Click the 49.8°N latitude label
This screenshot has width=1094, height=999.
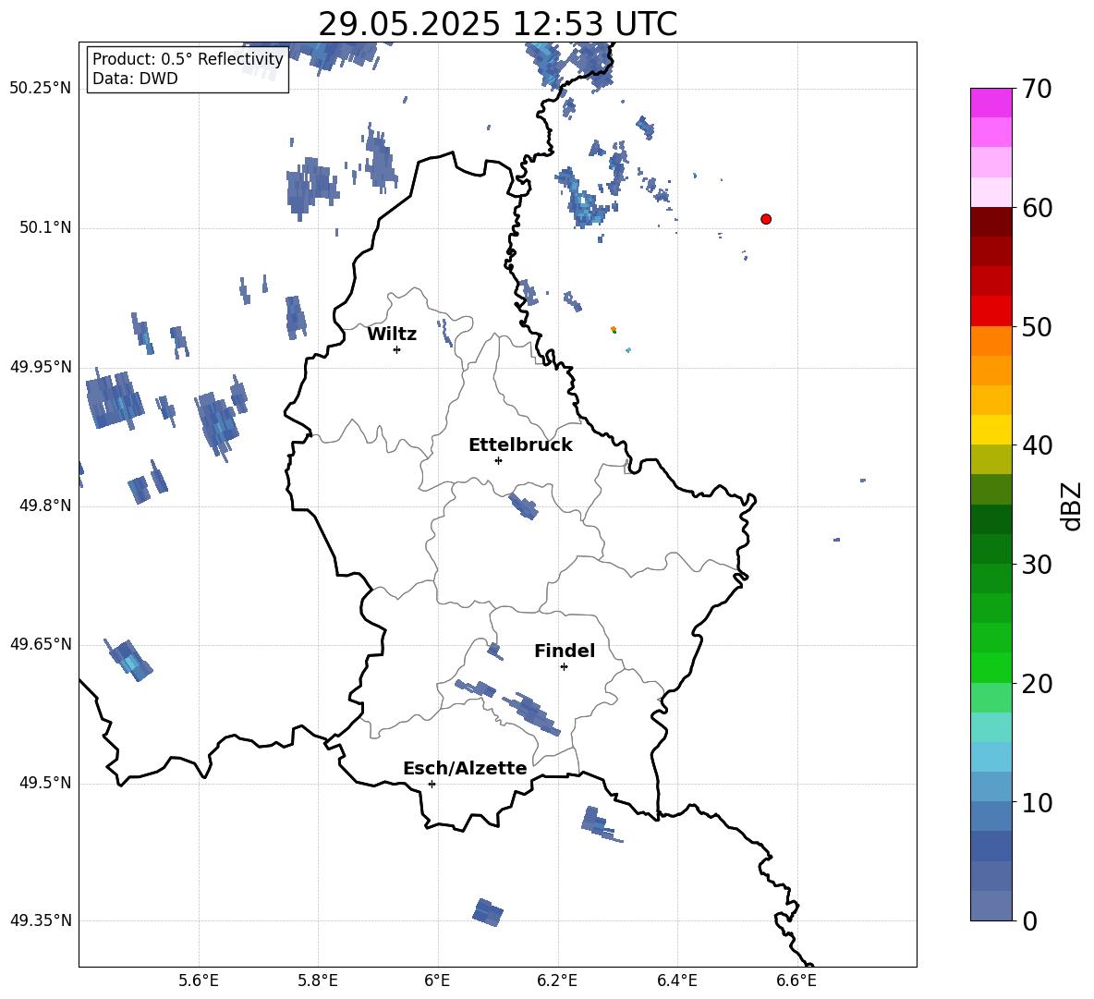point(45,506)
